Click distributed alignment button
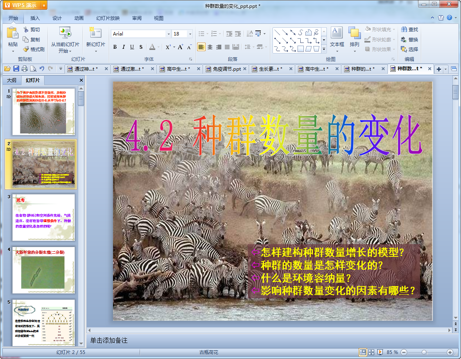The image size is (461, 359). click(236, 47)
